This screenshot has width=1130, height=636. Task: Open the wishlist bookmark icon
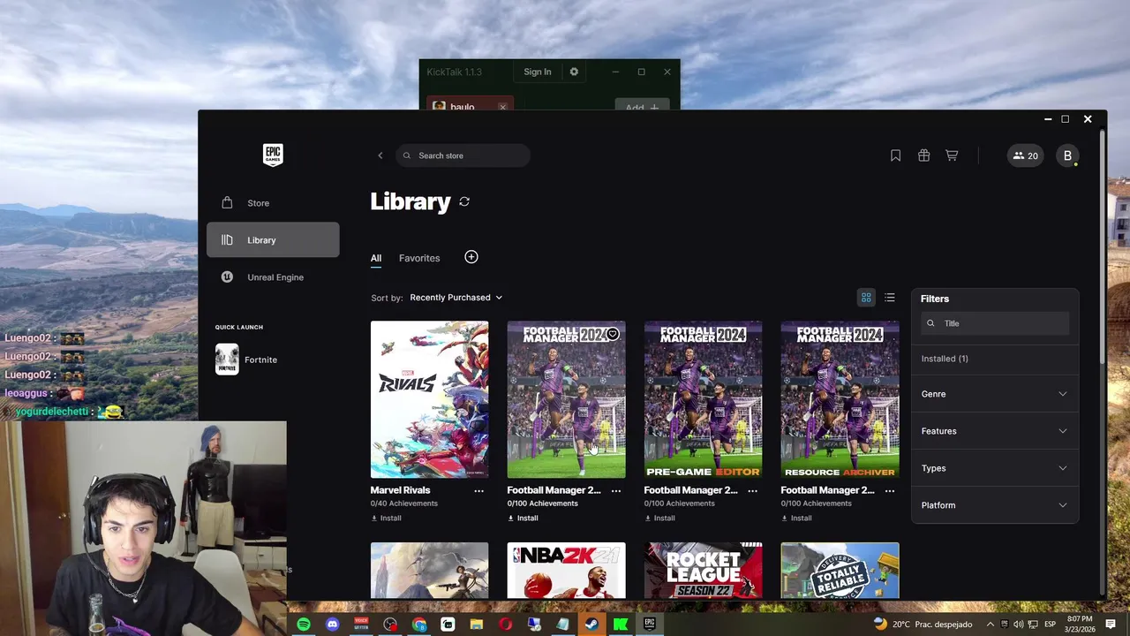coord(895,155)
